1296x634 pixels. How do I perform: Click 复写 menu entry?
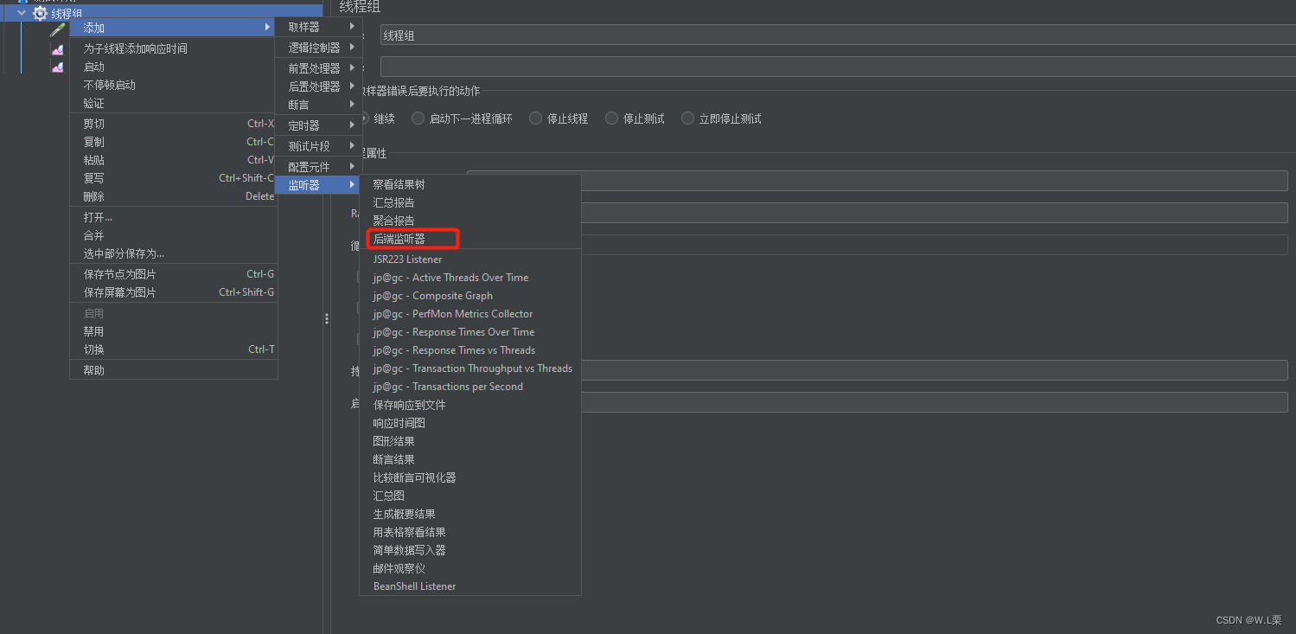click(173, 178)
